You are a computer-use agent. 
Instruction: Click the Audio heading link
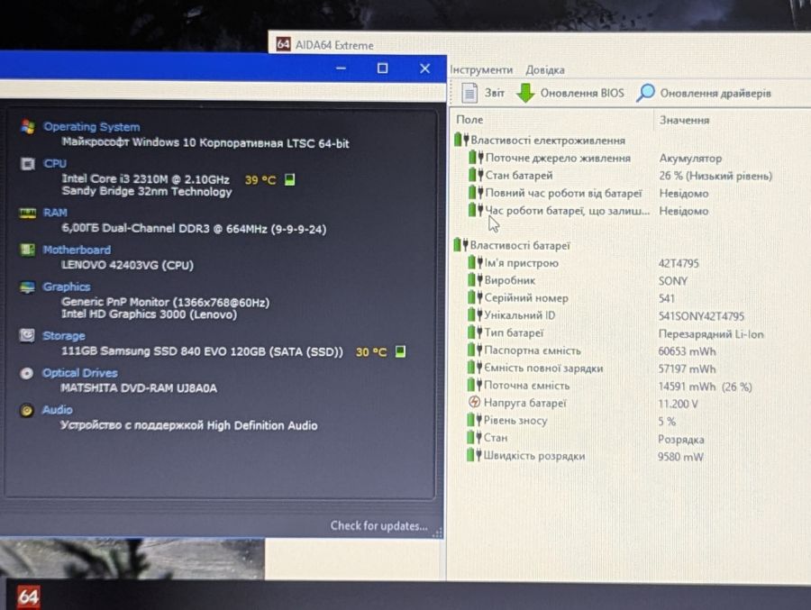pyautogui.click(x=57, y=410)
